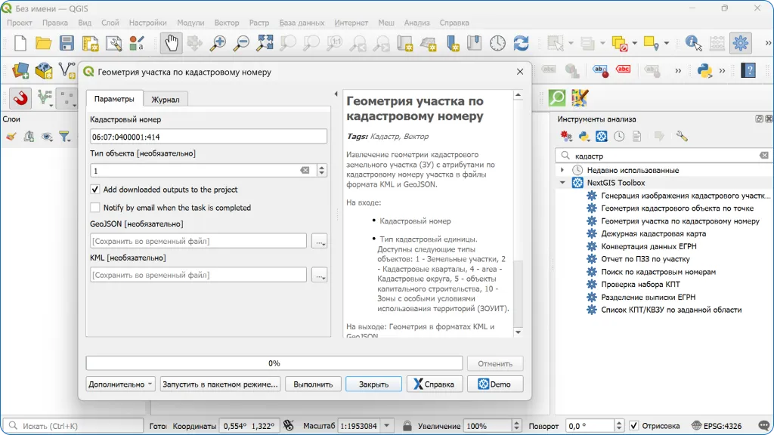Click the Demo button
The height and width of the screenshot is (435, 774).
click(495, 384)
